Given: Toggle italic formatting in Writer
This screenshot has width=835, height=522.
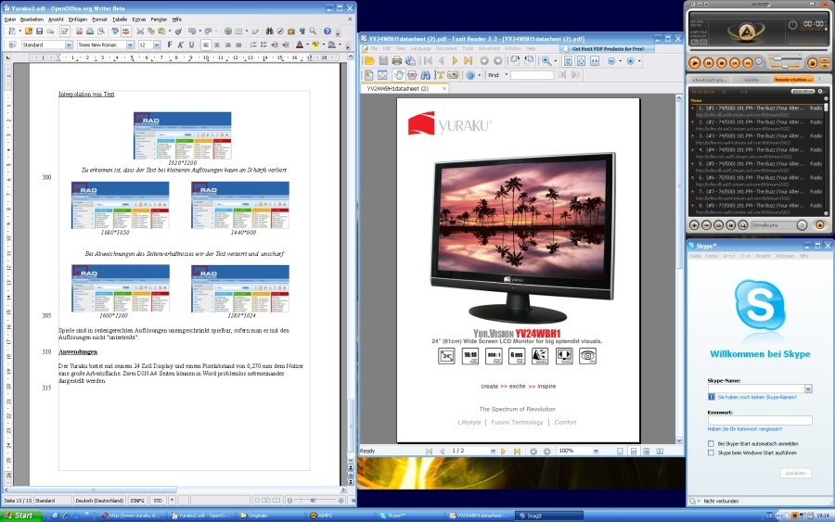Looking at the screenshot, I should point(181,45).
